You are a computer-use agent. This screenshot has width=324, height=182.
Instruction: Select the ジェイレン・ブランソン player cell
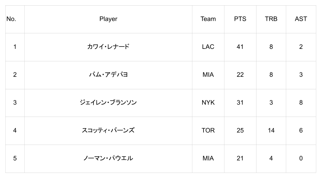[x=108, y=102]
